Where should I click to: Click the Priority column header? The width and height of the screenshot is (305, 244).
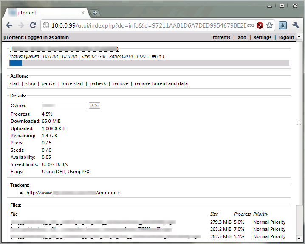pyautogui.click(x=261, y=214)
